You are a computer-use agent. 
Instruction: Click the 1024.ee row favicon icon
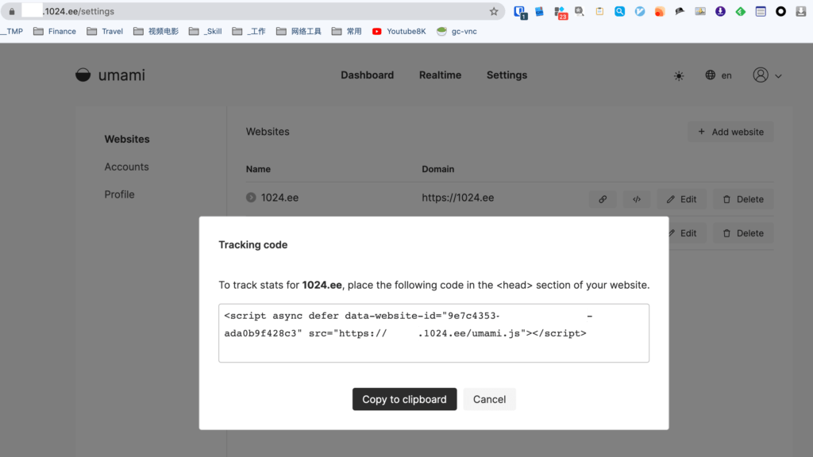click(x=251, y=198)
